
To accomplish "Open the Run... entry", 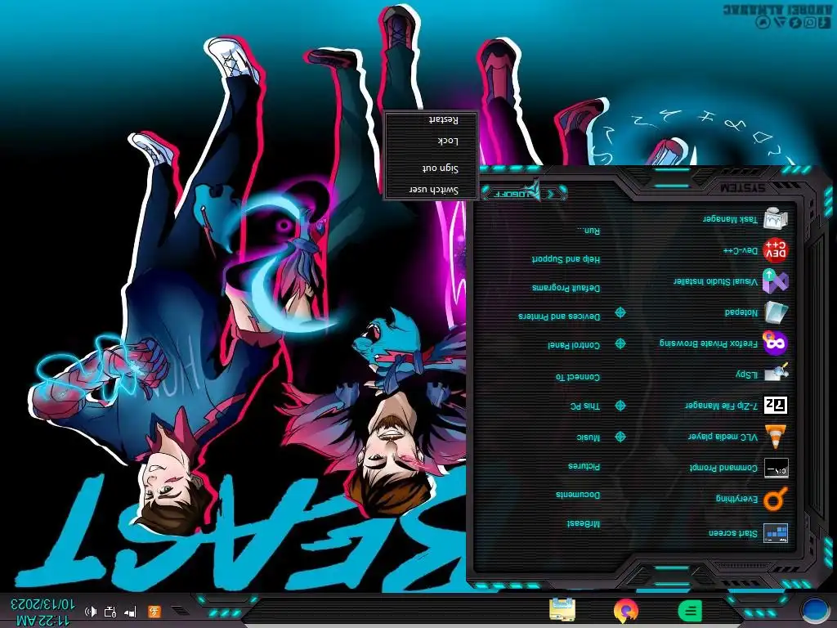I will click(x=589, y=231).
